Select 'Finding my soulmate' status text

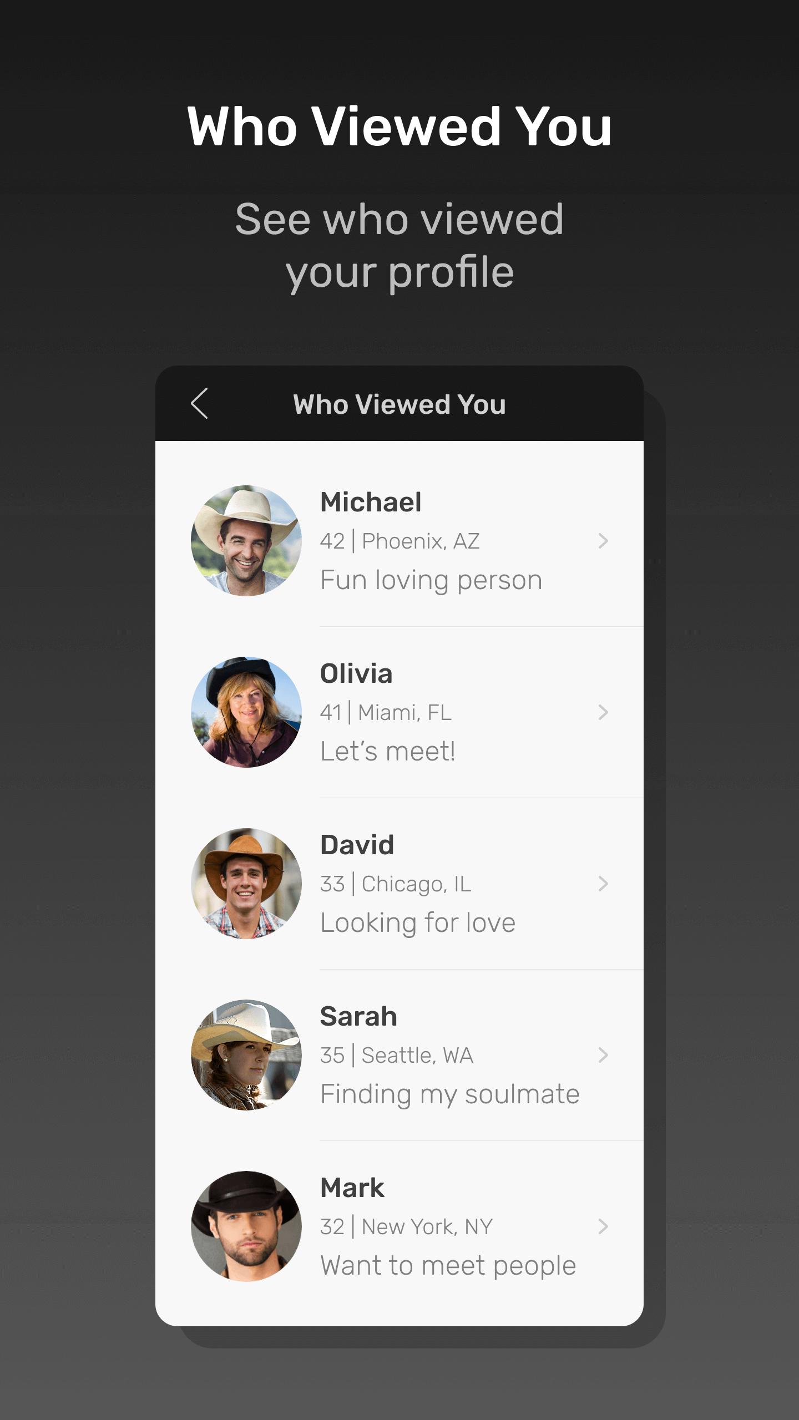pyautogui.click(x=450, y=1095)
